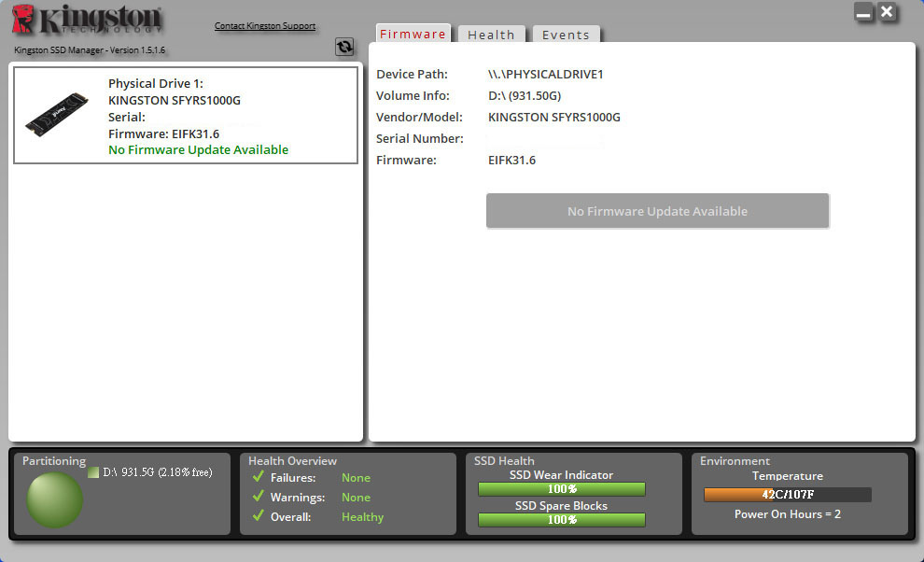
Task: Click the Temperature 42C/107F bar
Action: 788,494
